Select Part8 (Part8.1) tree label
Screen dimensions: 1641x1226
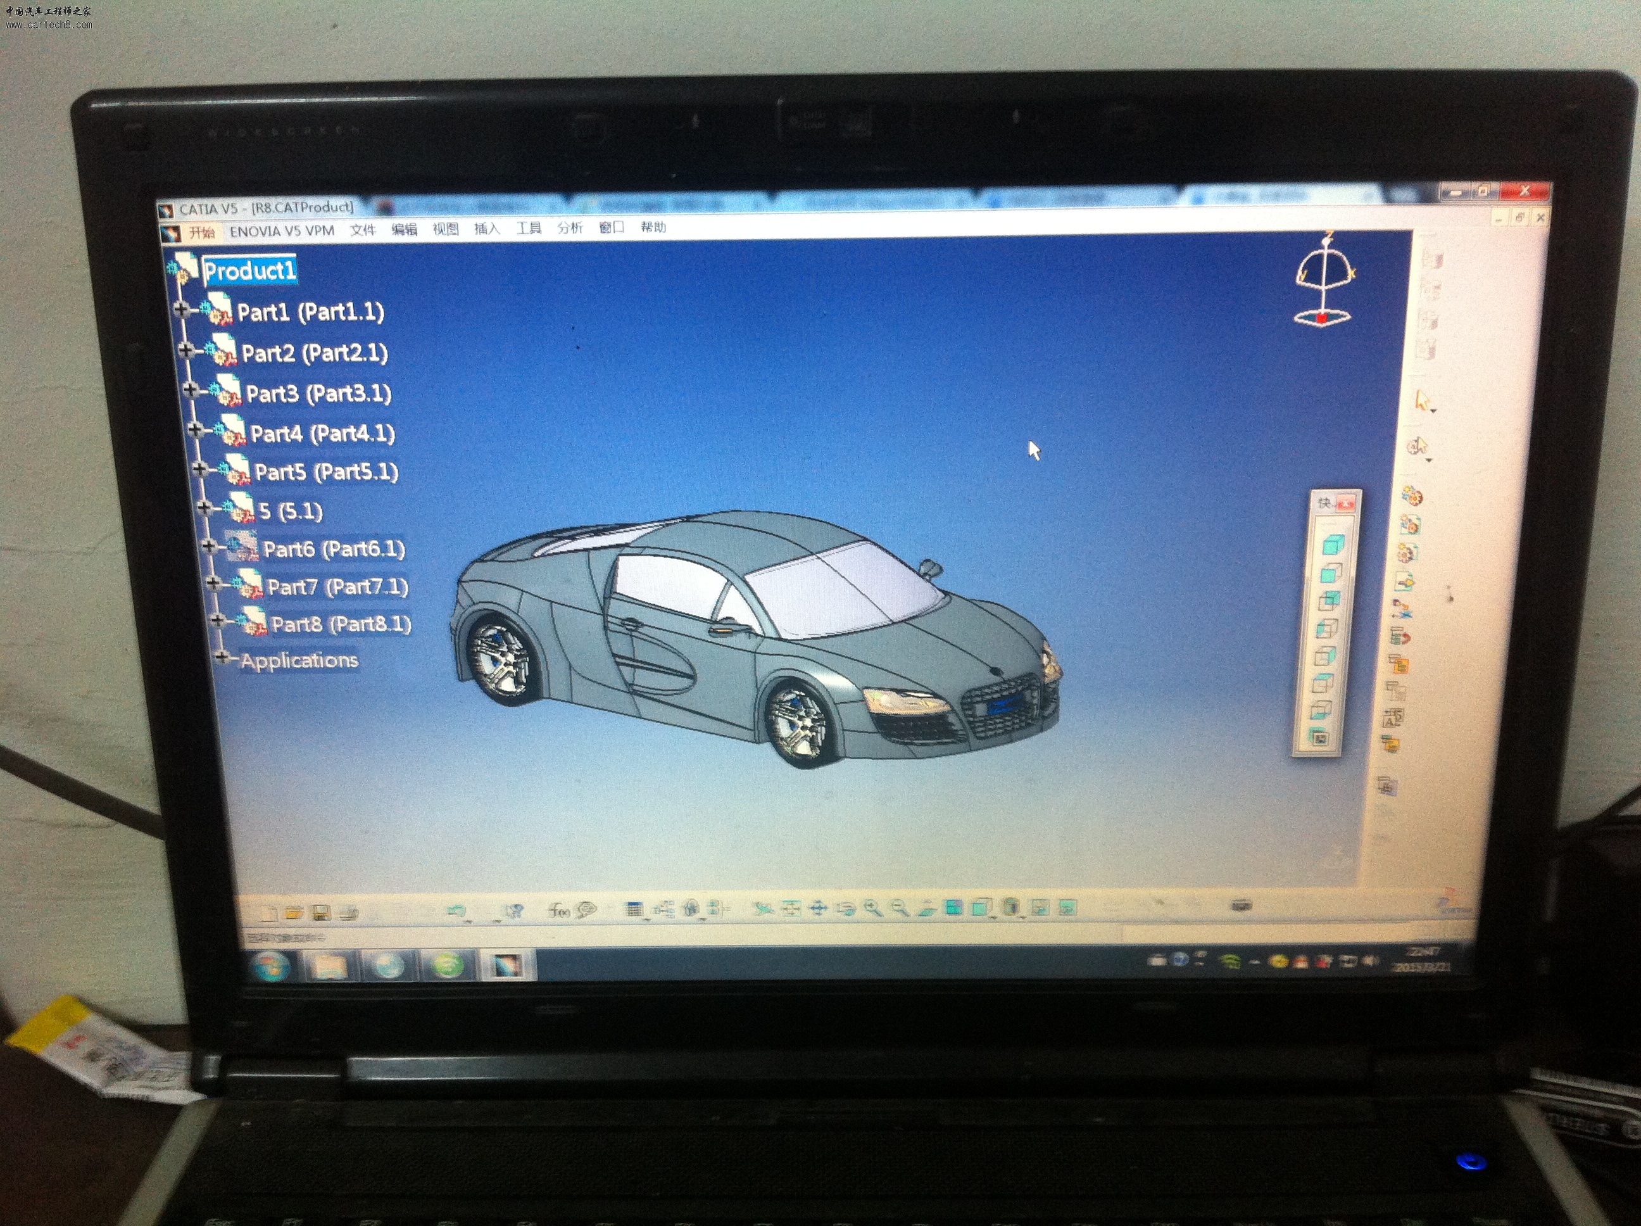pos(341,624)
